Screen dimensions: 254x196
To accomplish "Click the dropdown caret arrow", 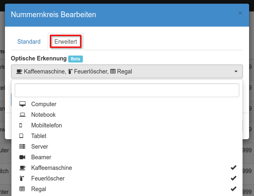I will point(236,72).
